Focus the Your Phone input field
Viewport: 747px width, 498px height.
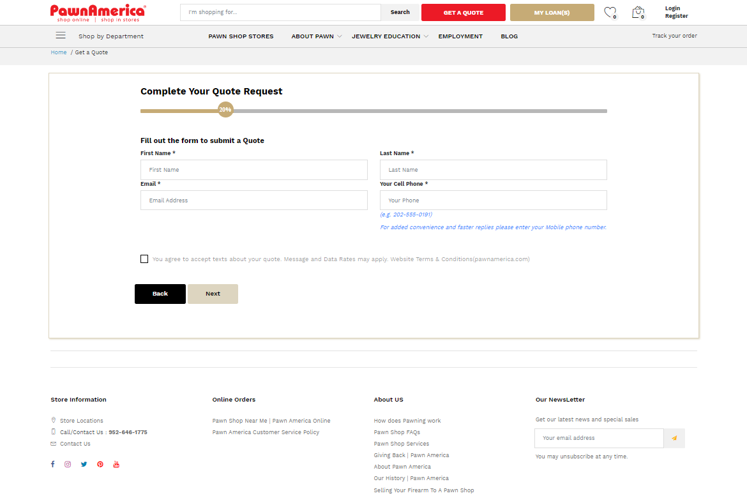[493, 200]
